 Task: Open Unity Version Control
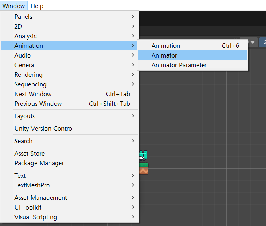coord(69,128)
